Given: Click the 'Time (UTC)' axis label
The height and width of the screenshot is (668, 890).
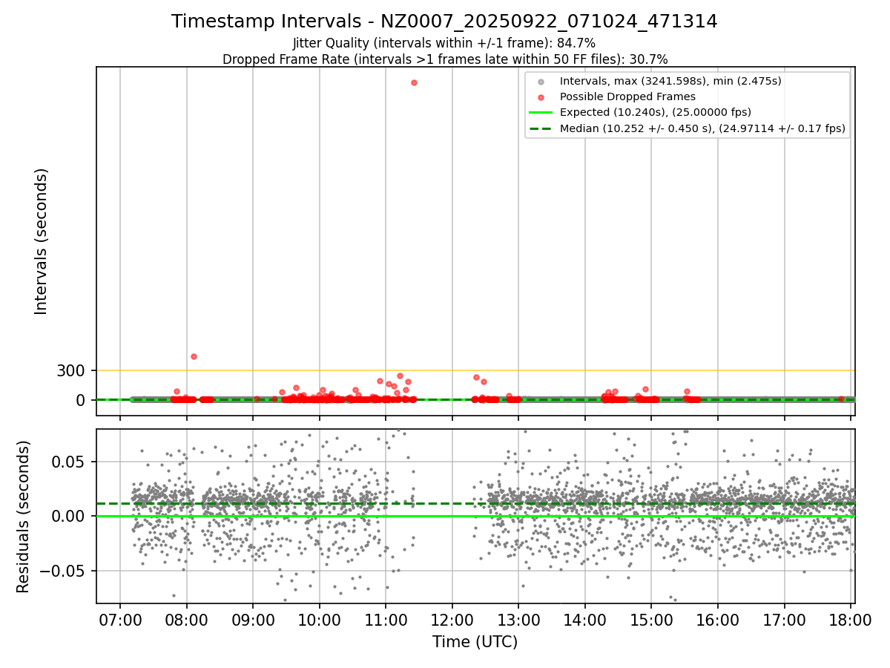Looking at the screenshot, I should coord(475,642).
